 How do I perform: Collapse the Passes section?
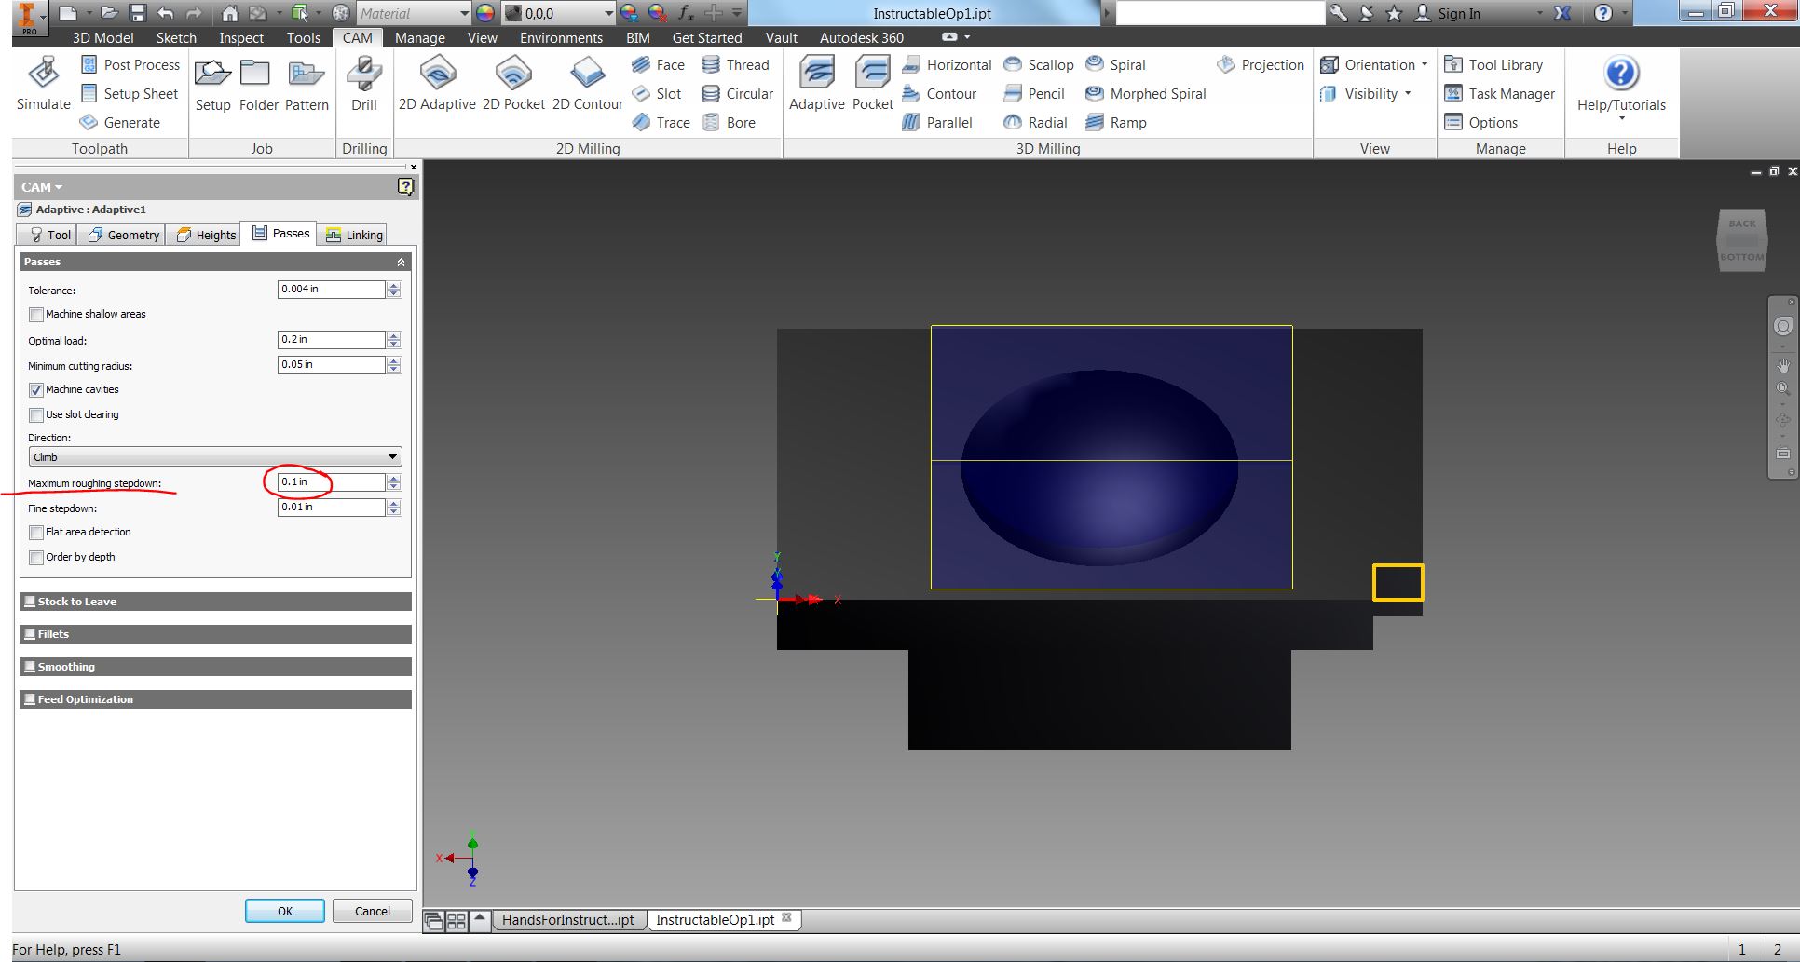click(x=401, y=263)
